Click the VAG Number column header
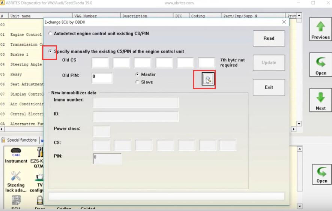 point(96,16)
